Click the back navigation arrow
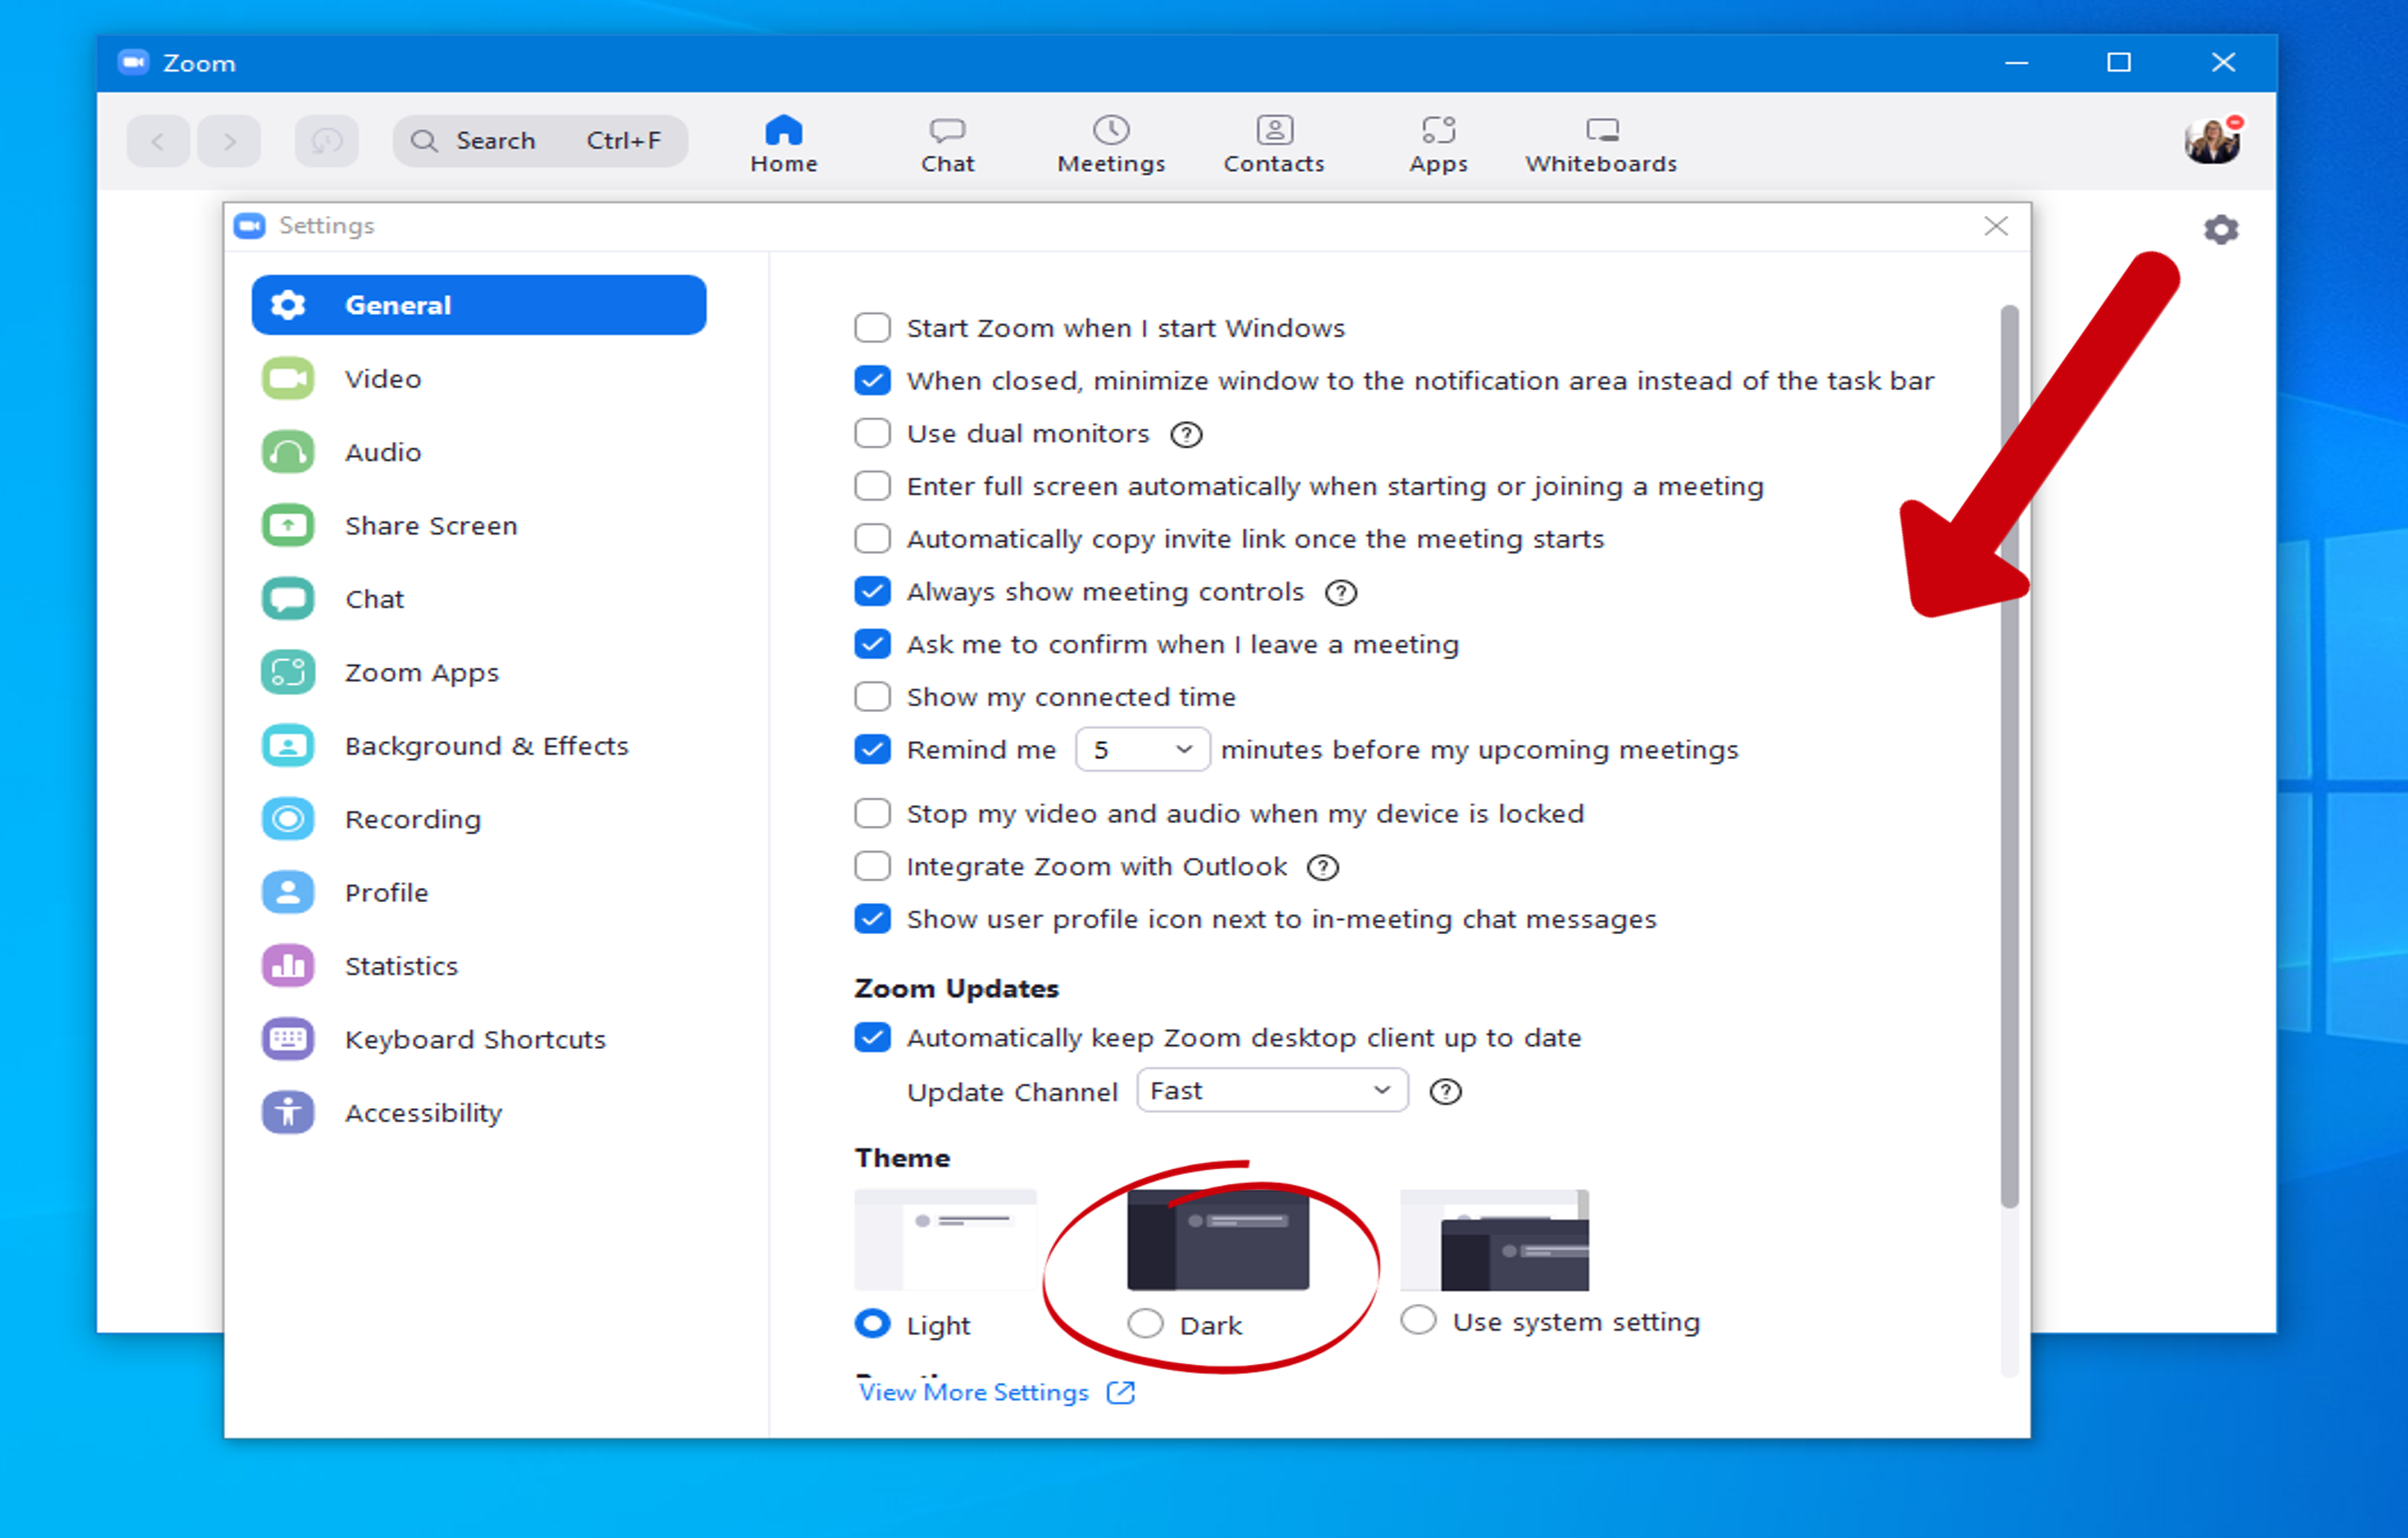2408x1538 pixels. (x=158, y=141)
